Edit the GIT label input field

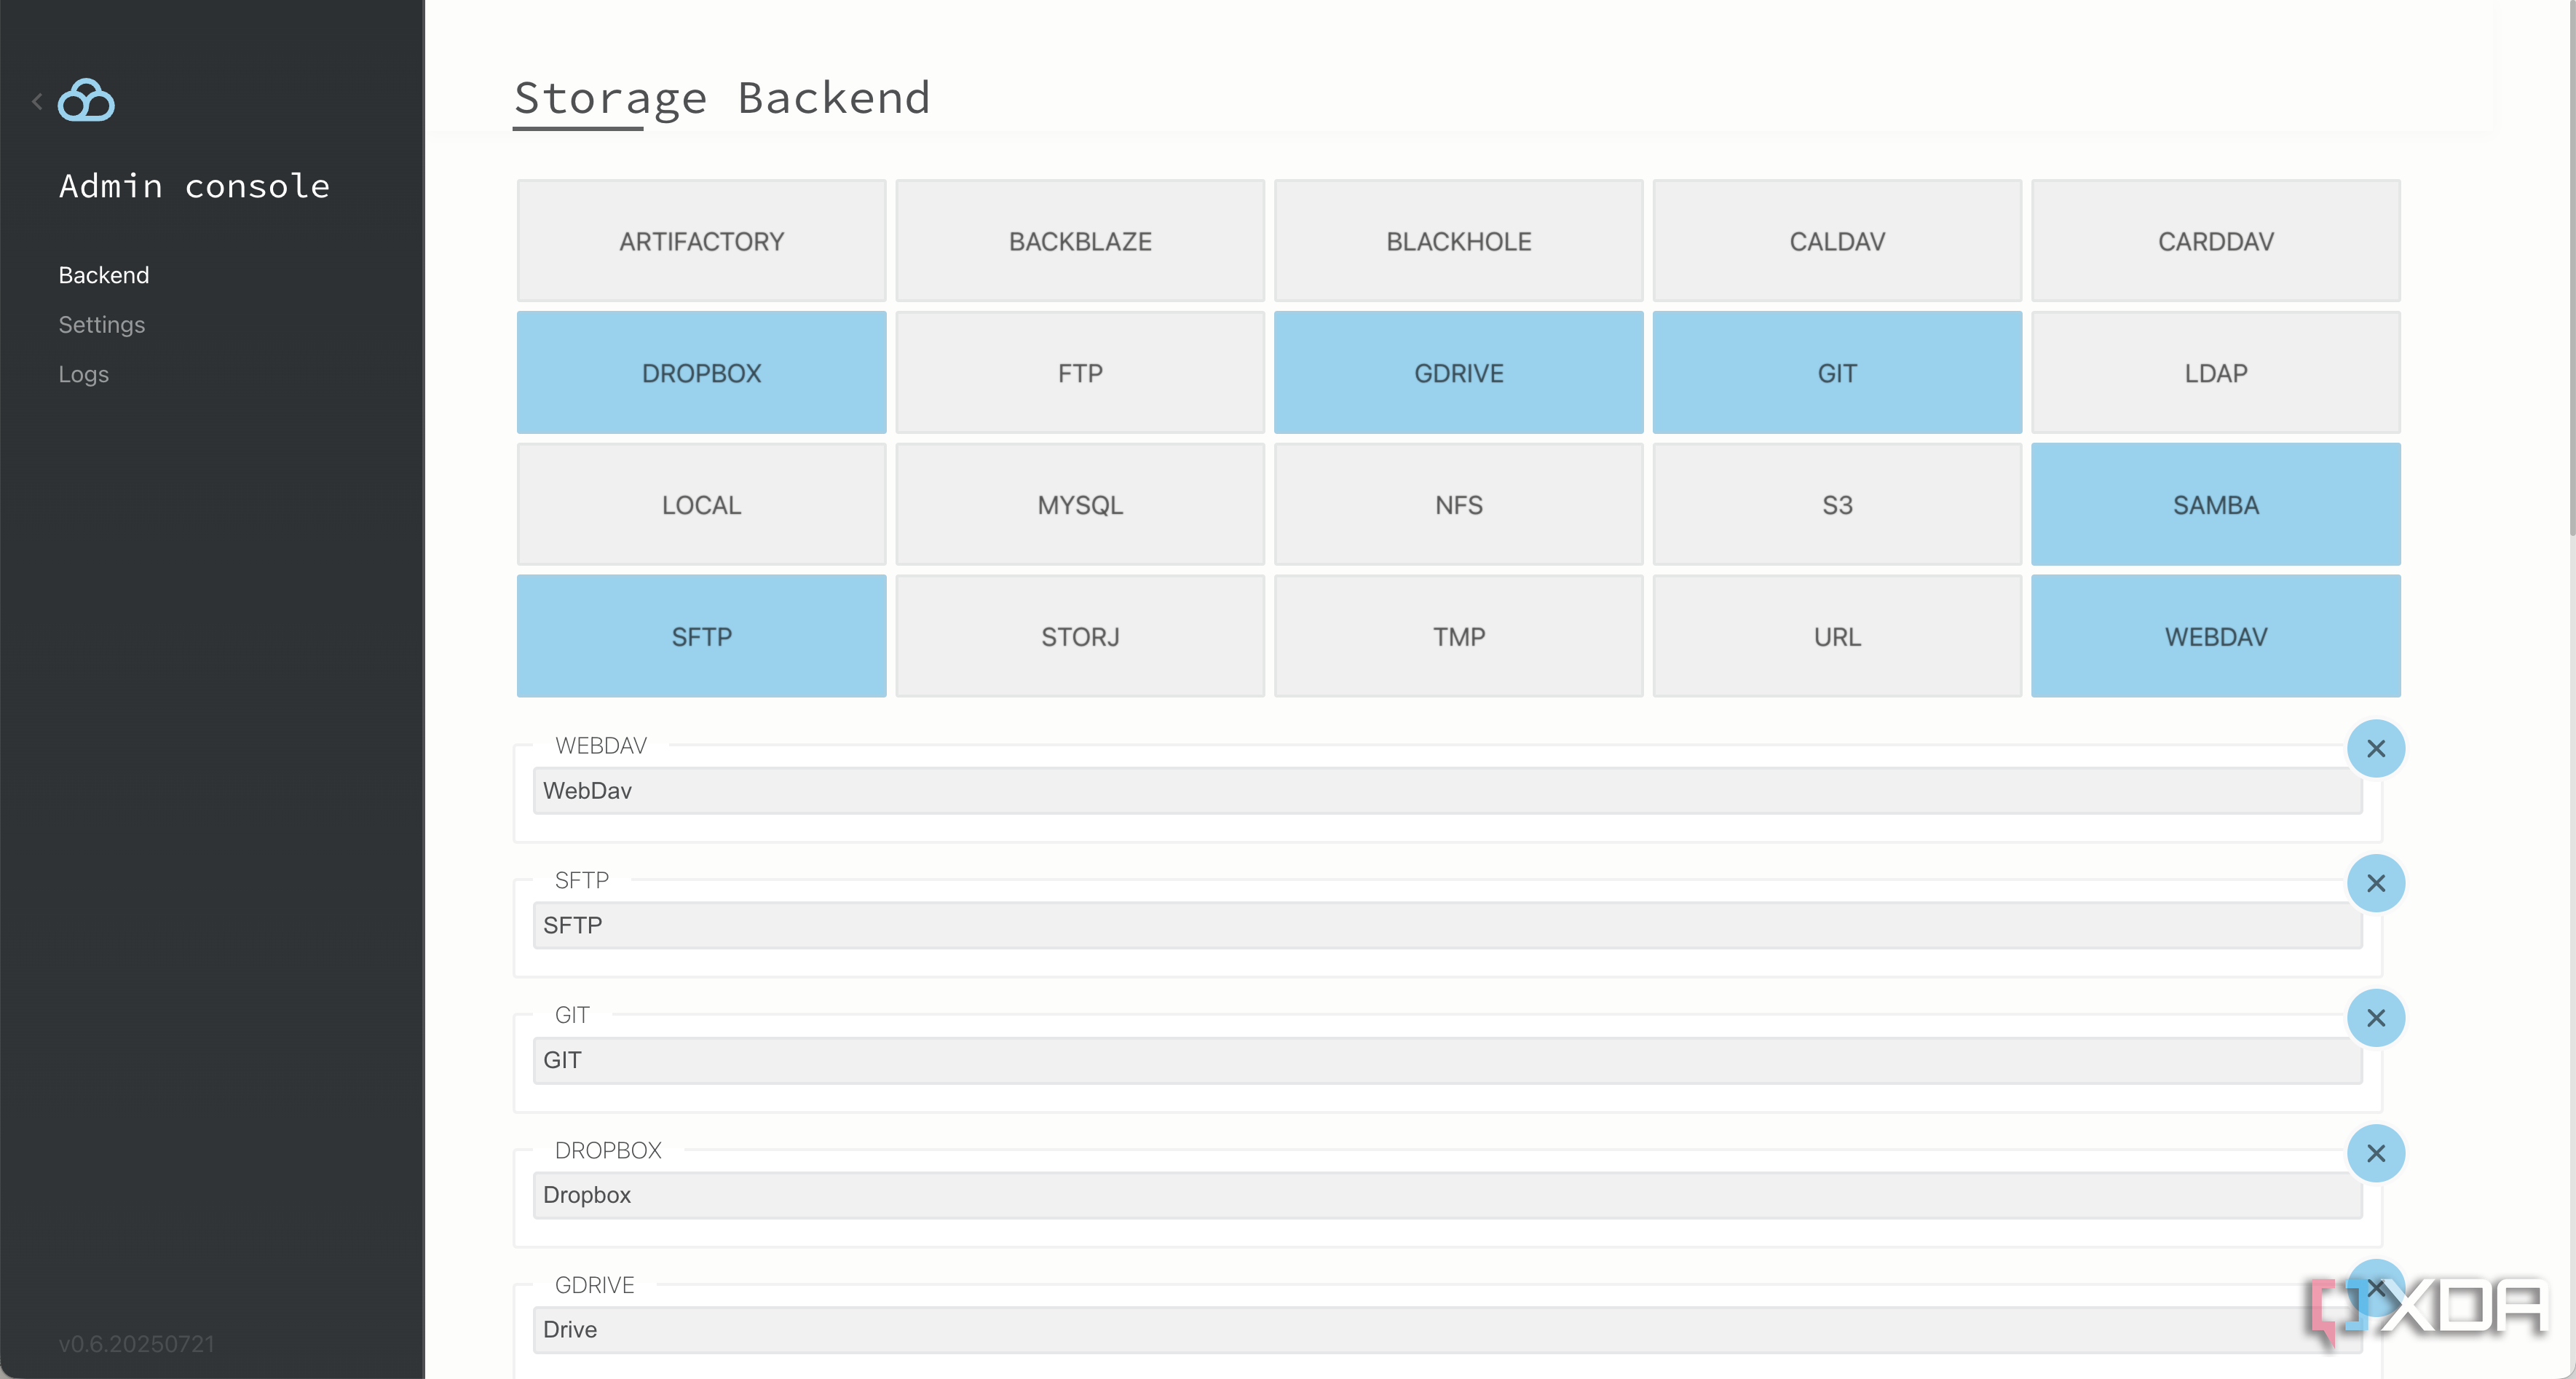[1447, 1060]
